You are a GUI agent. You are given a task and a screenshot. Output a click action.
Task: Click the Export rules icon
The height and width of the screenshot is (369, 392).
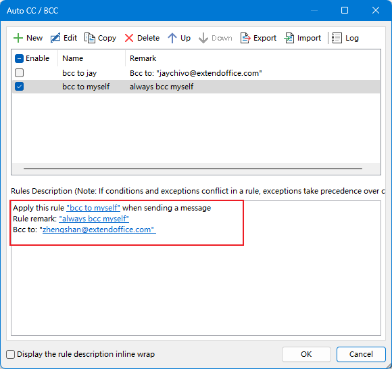245,38
